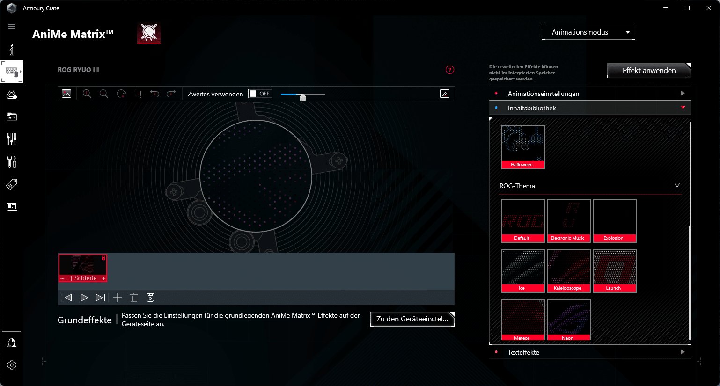Image resolution: width=720 pixels, height=386 pixels.
Task: Open the Animationsmodus dropdown
Action: pyautogui.click(x=588, y=32)
